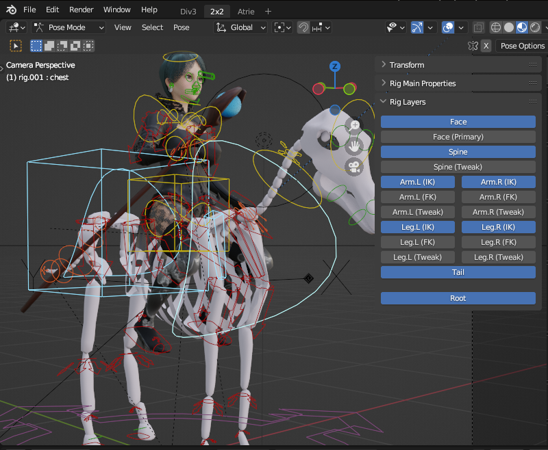Click the blue Z axis on the navigation gizmo
Screen dimensions: 548x450
pos(334,67)
